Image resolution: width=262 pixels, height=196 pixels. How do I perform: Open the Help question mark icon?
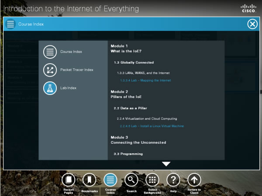(173, 179)
